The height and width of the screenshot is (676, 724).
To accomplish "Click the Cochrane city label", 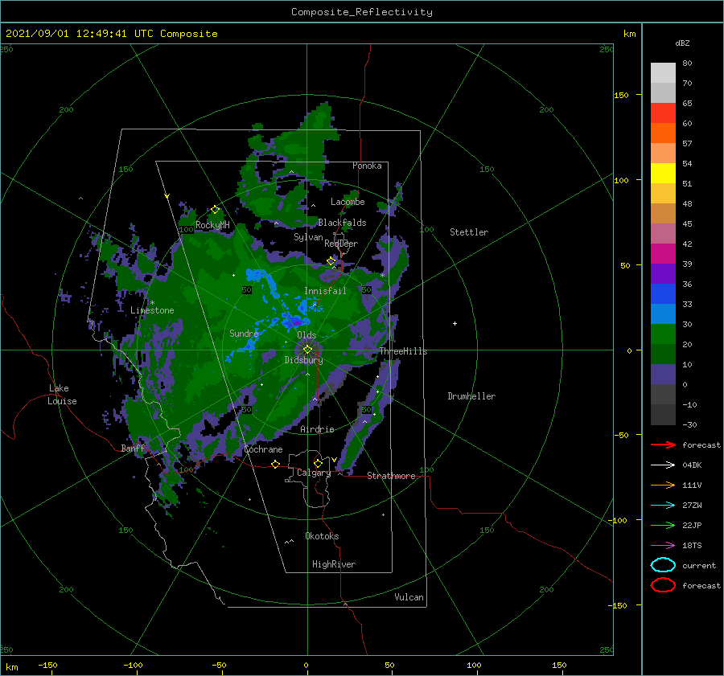I will tap(263, 449).
